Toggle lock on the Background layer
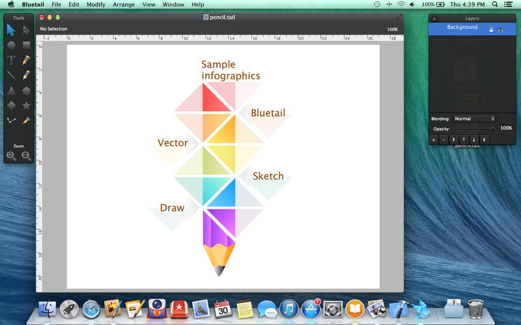Image resolution: width=521 pixels, height=325 pixels. (x=491, y=29)
